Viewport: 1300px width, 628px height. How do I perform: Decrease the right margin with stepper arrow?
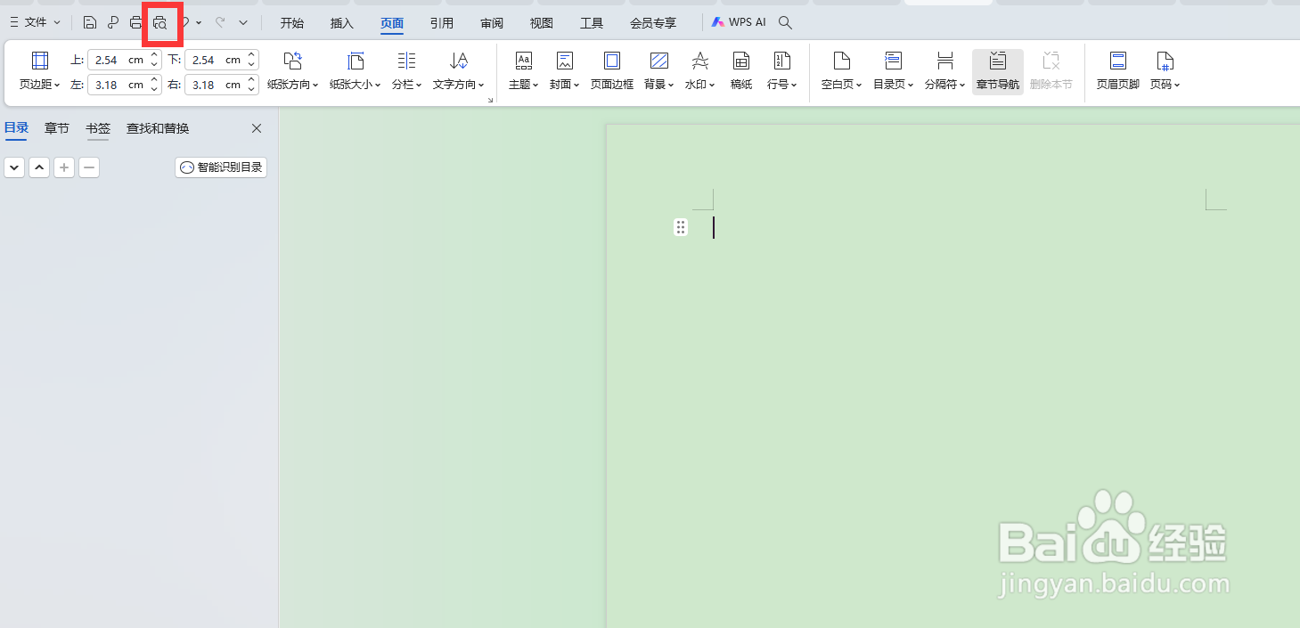[252, 89]
